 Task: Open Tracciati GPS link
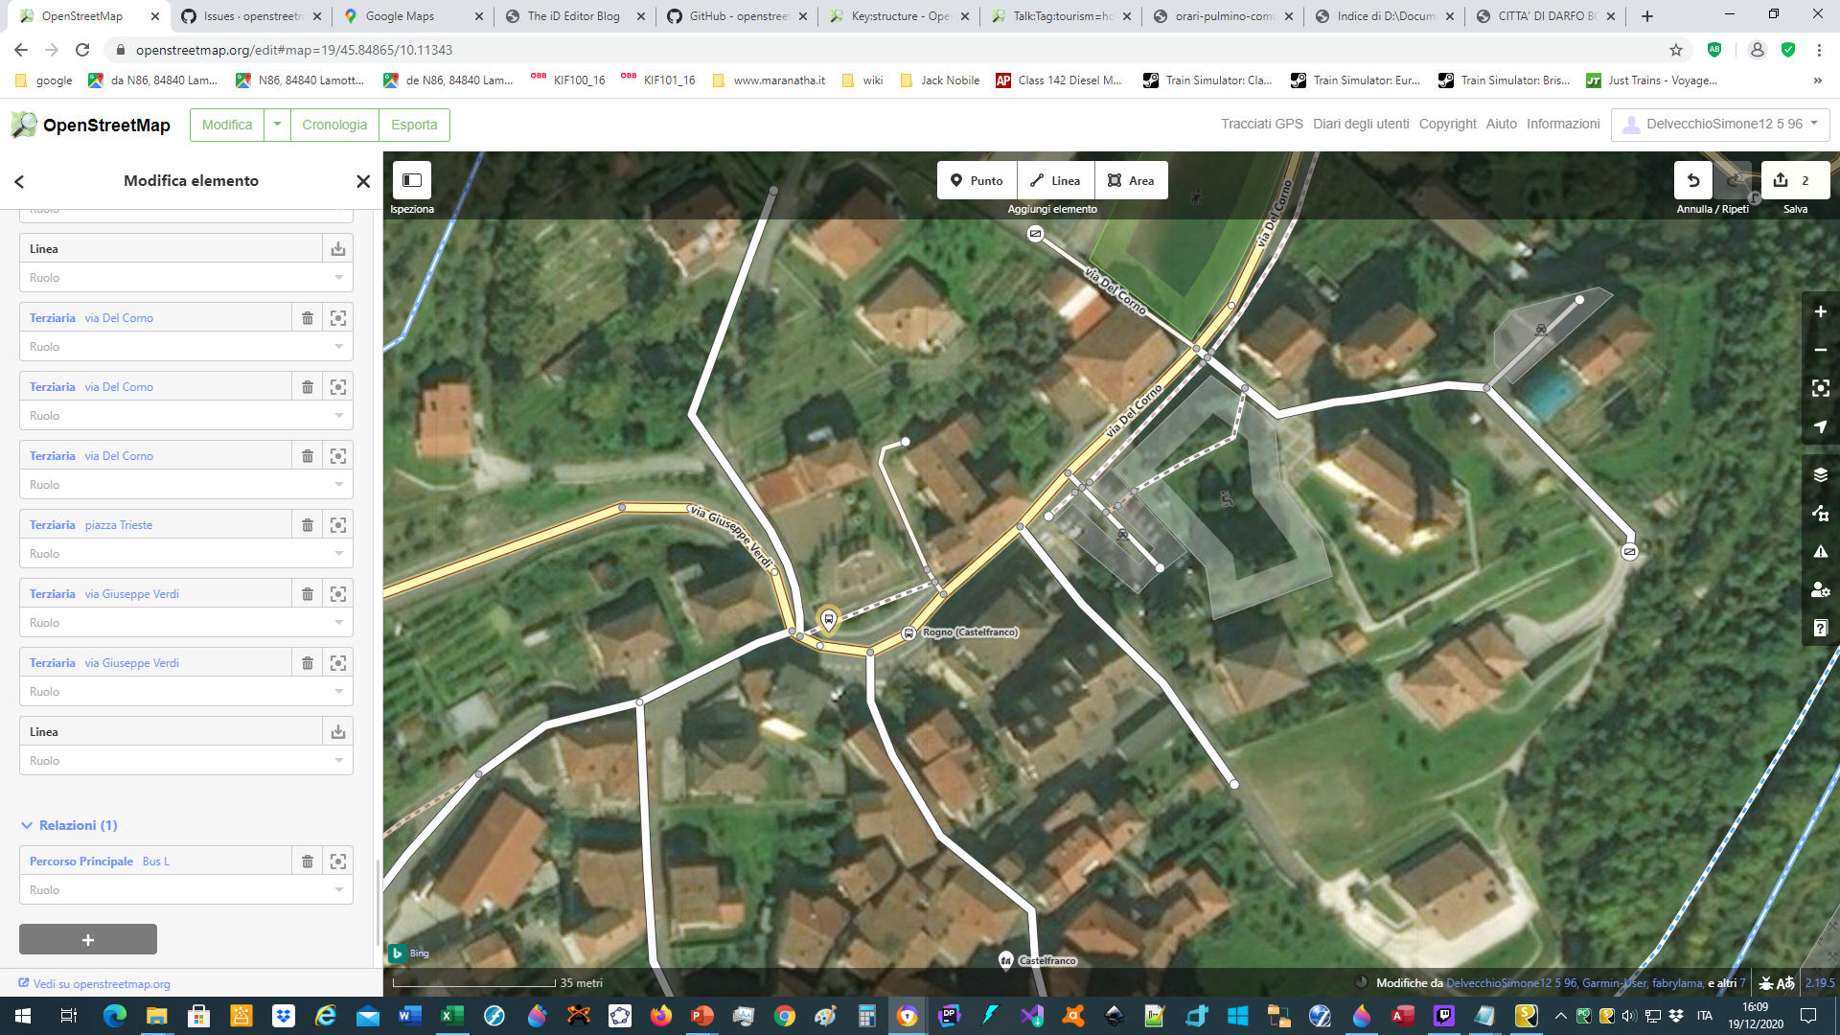(1261, 125)
